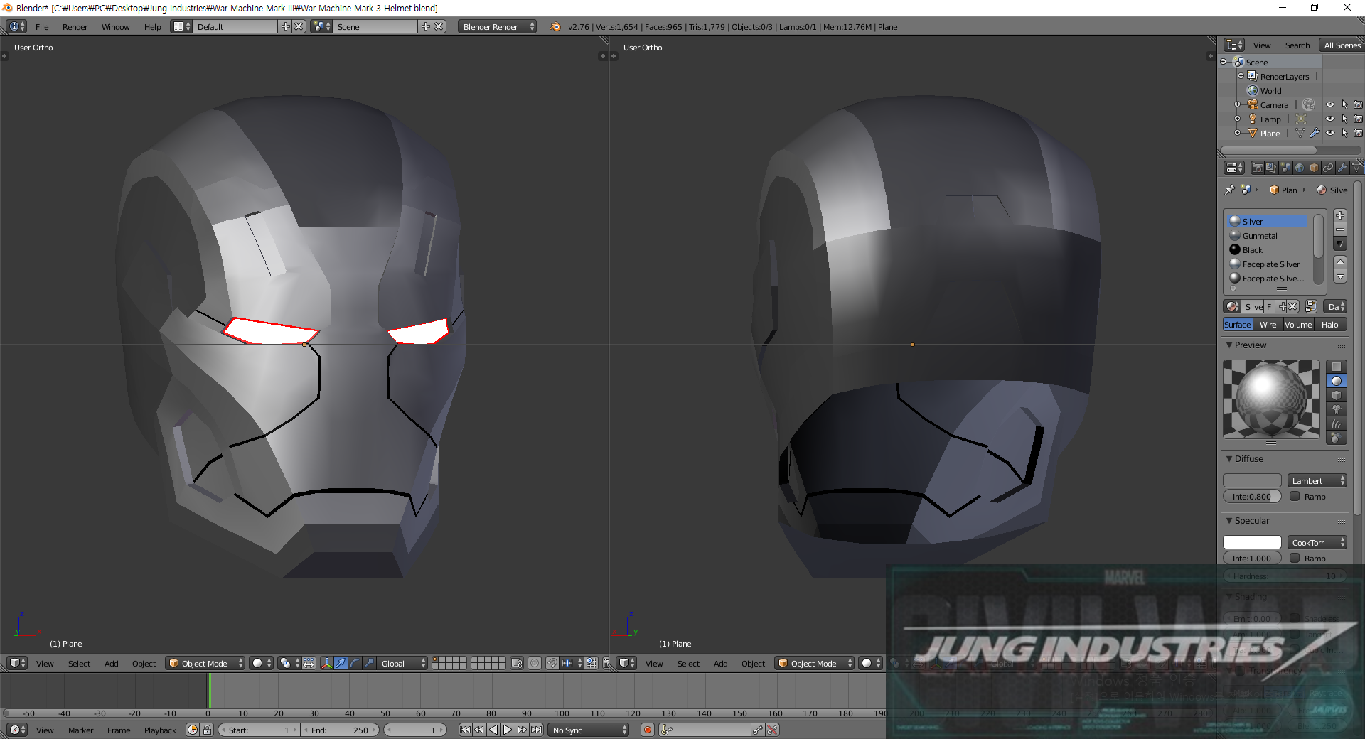Open the Constraints properties tab chain icon
The width and height of the screenshot is (1365, 739).
1328,168
